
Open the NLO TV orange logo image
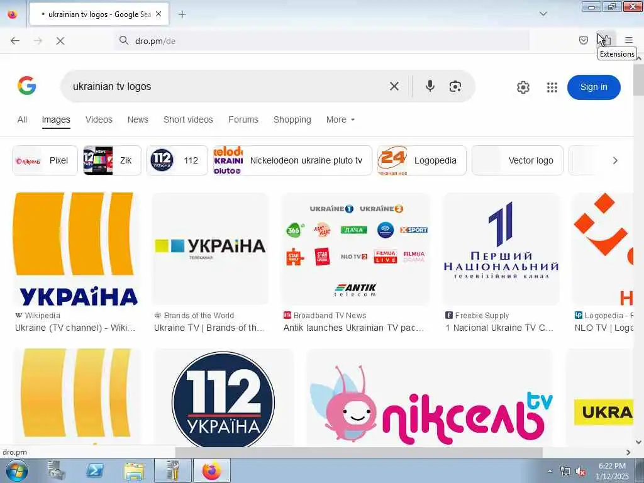602,249
